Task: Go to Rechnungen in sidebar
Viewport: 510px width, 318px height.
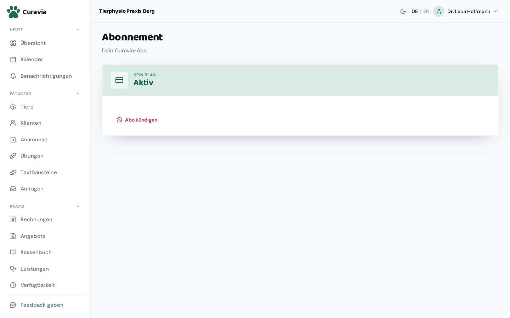Action: pyautogui.click(x=45, y=219)
